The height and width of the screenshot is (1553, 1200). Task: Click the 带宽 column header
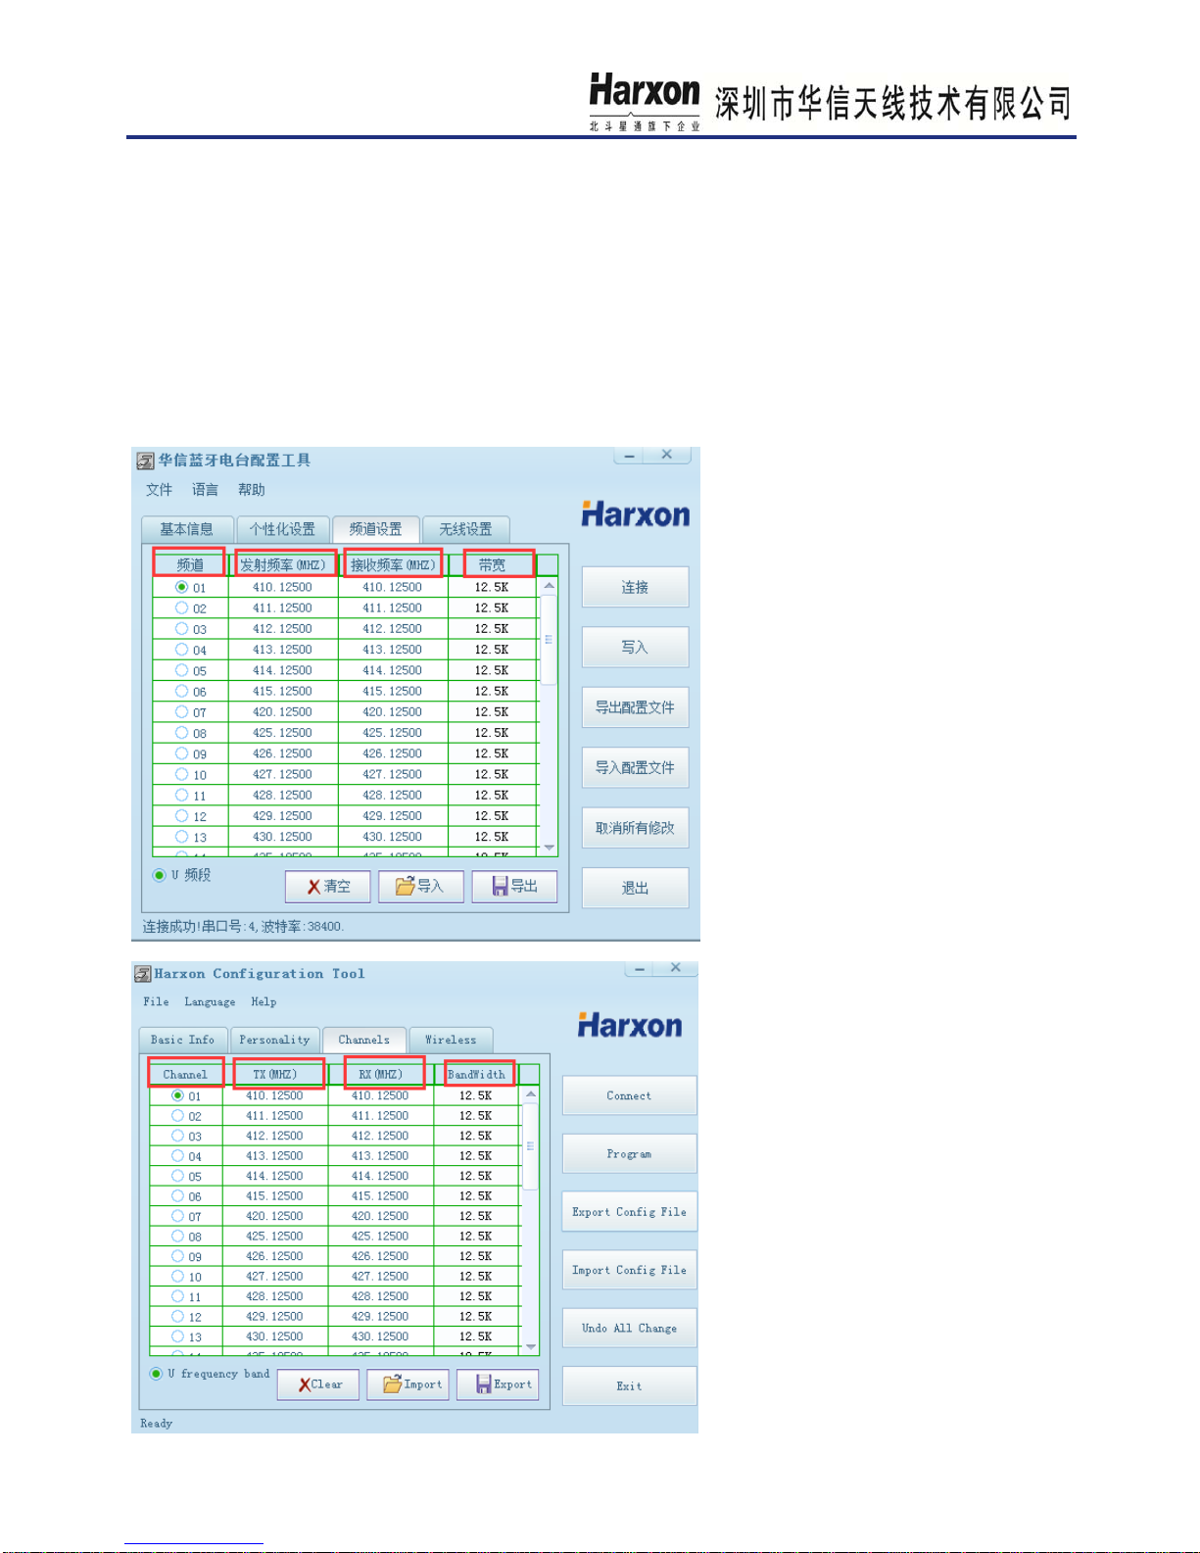[x=493, y=564]
